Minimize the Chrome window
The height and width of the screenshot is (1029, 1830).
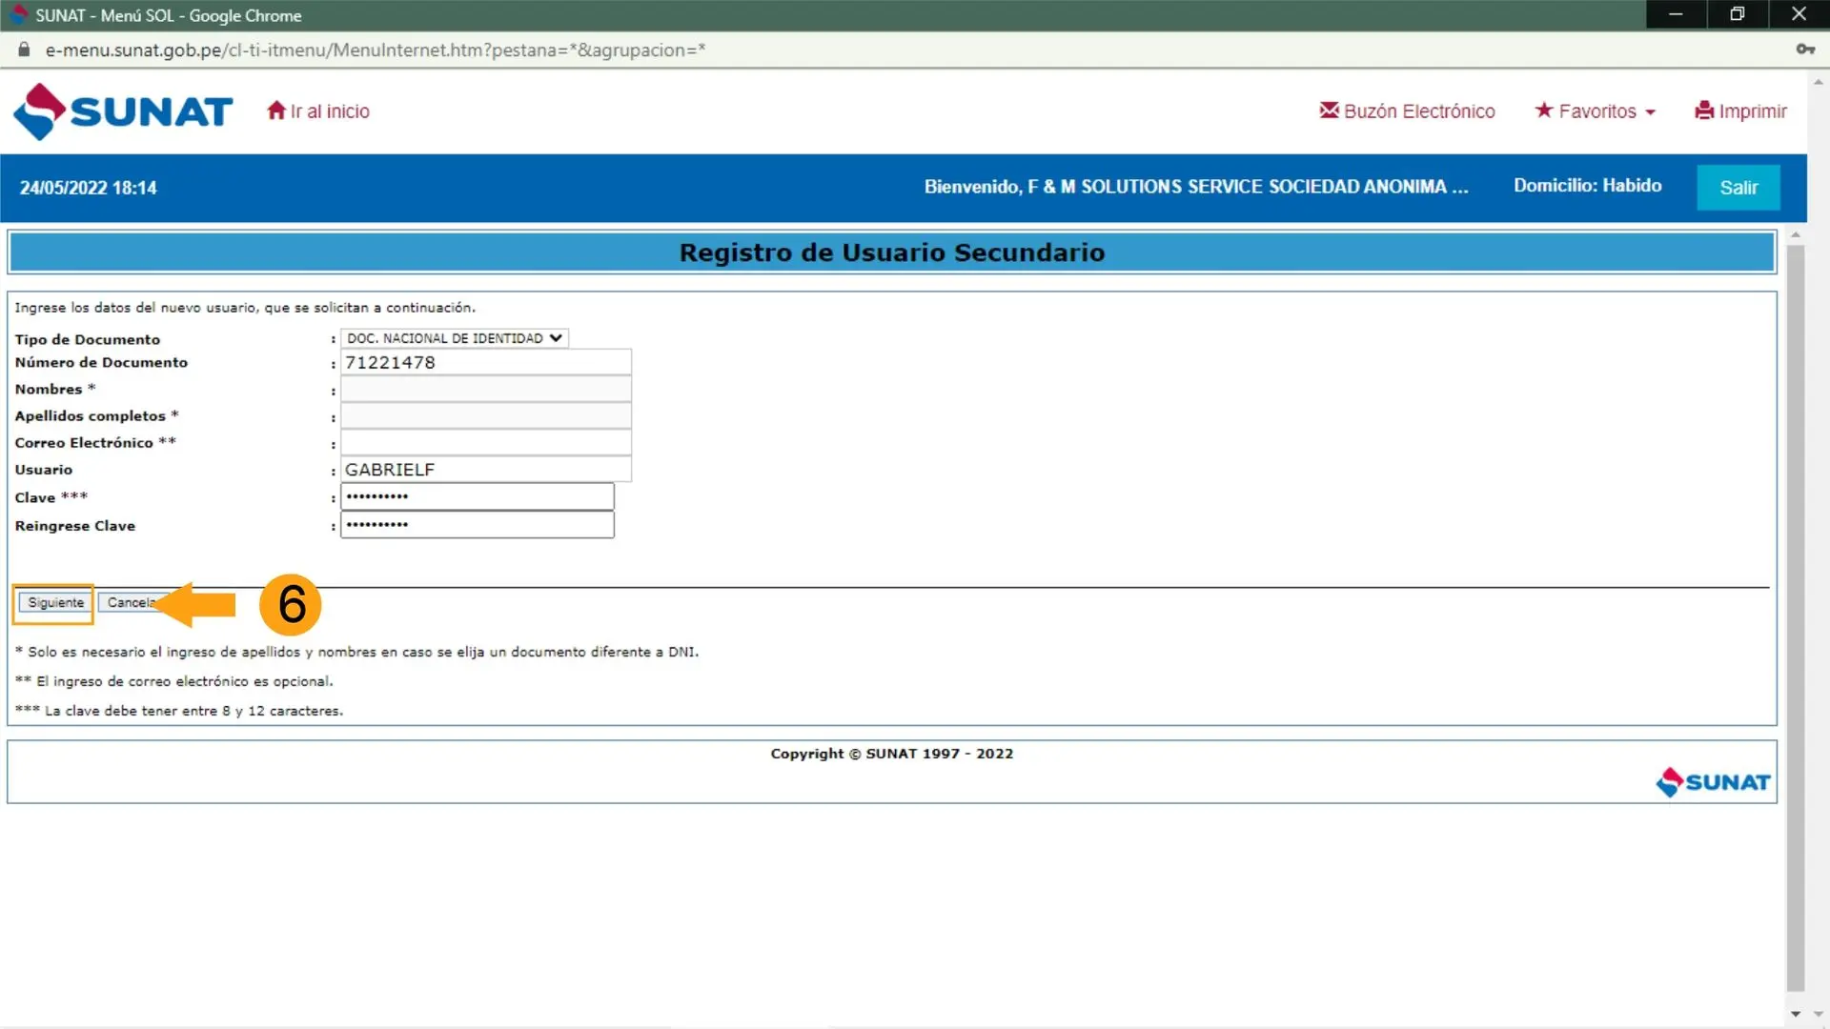1676,14
